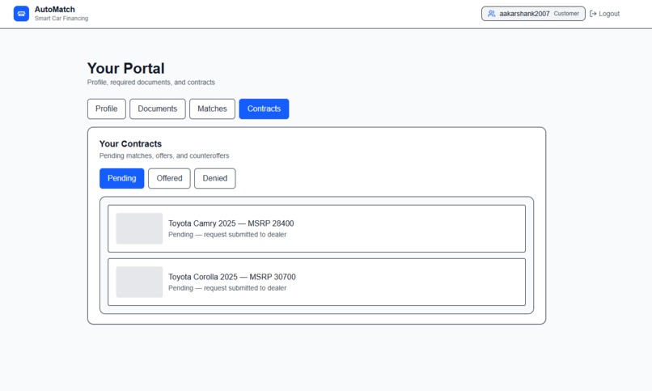
Task: Click the 'Your Portal' heading
Action: [x=126, y=68]
